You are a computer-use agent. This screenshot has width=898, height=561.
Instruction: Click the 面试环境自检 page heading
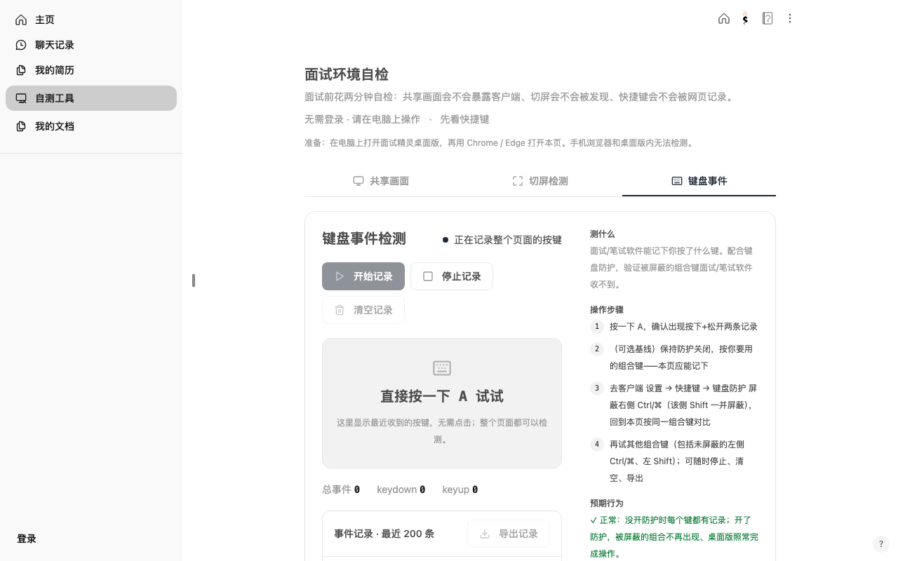[x=347, y=74]
